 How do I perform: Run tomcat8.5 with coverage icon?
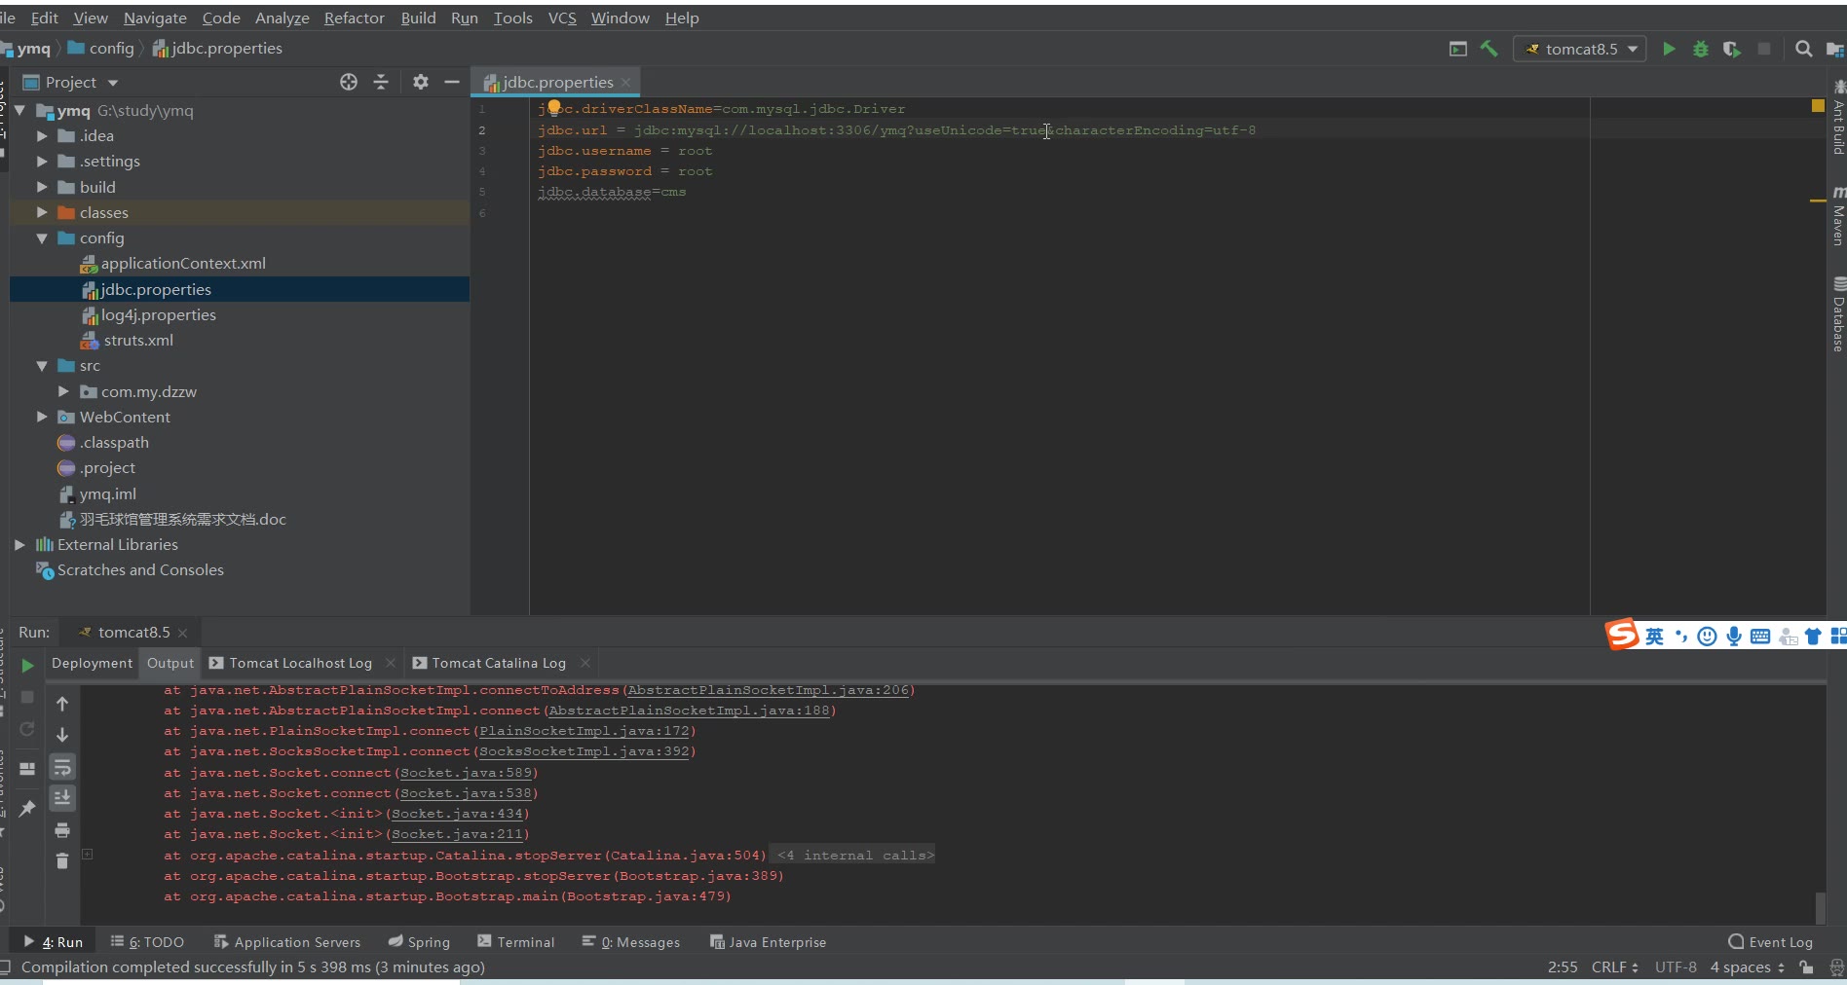pyautogui.click(x=1731, y=49)
